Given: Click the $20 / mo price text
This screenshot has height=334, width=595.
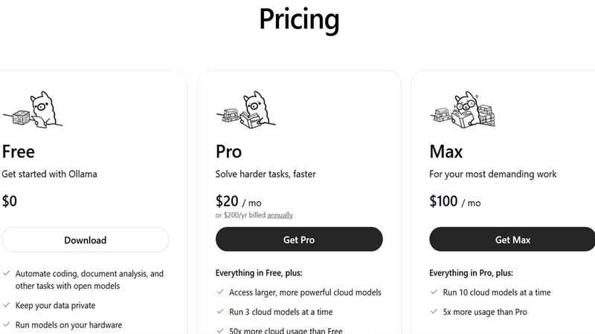Looking at the screenshot, I should click(x=238, y=201).
